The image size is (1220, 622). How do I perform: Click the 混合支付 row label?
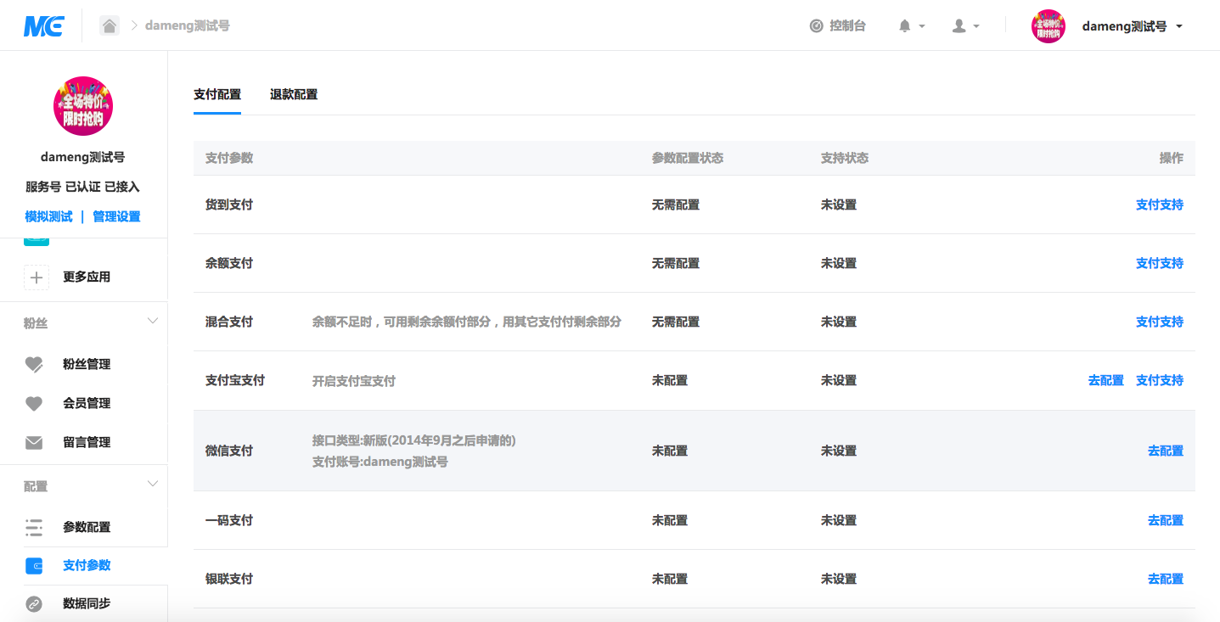coord(229,322)
